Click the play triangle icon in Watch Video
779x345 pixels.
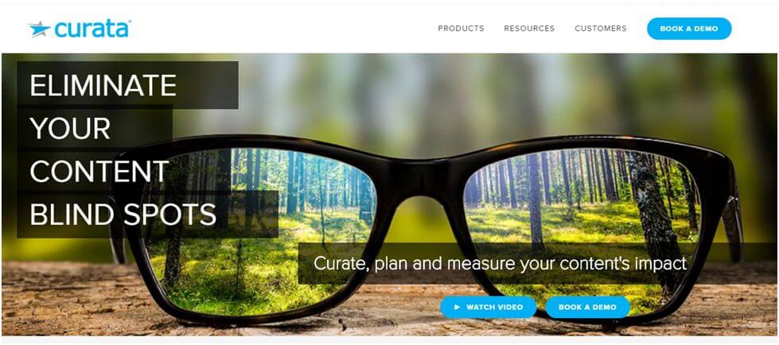pyautogui.click(x=457, y=308)
